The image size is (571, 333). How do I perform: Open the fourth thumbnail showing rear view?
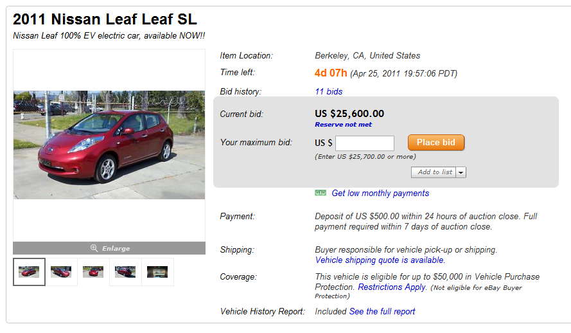coord(125,272)
